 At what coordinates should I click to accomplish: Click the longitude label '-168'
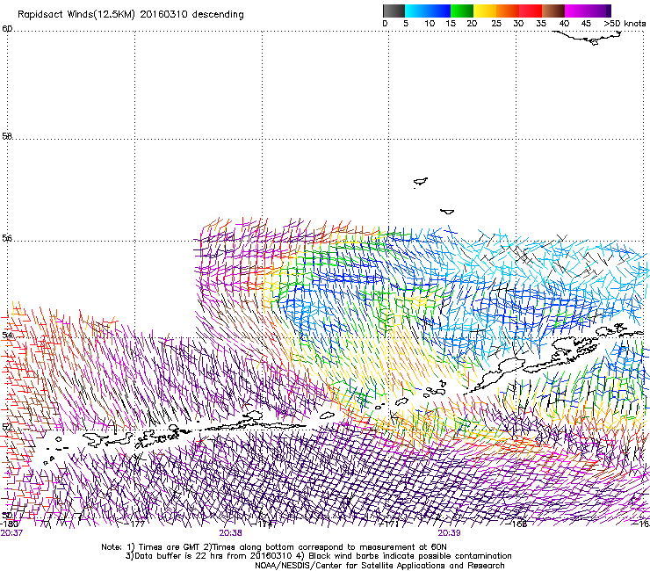tap(516, 524)
